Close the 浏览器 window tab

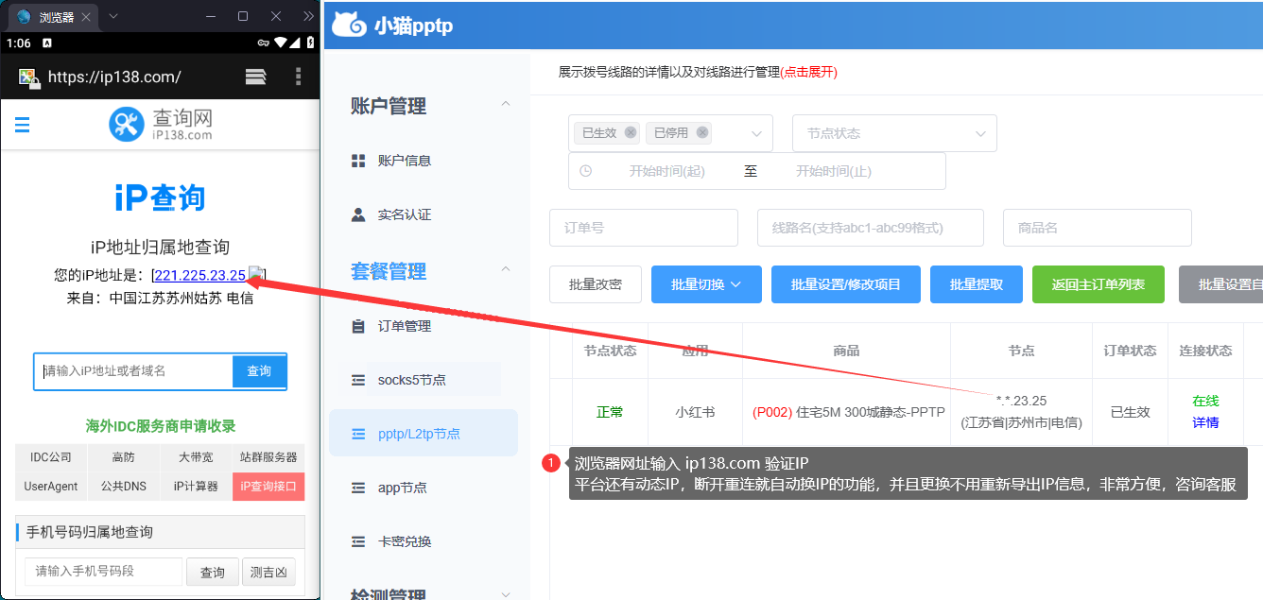coord(86,16)
